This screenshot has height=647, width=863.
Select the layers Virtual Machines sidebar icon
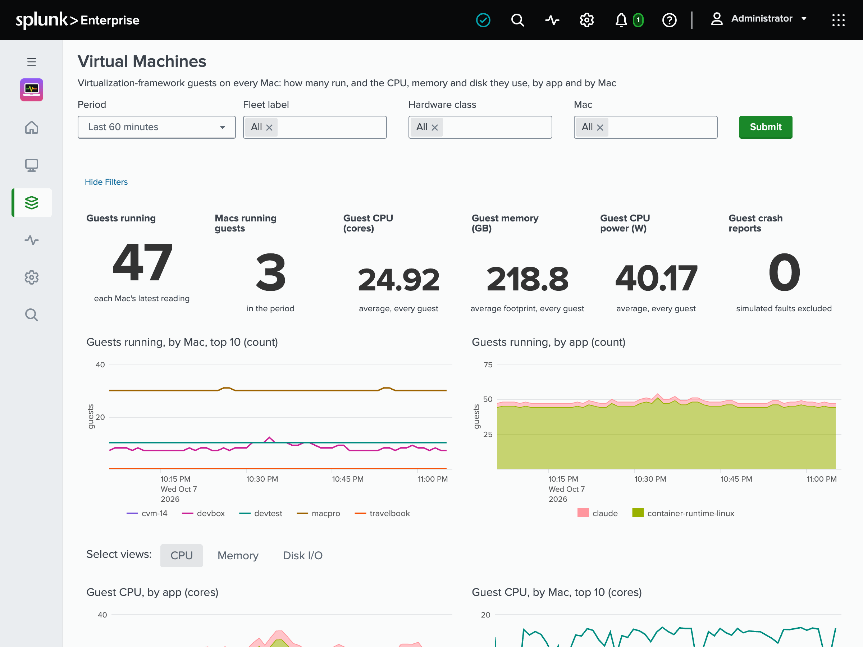point(32,202)
